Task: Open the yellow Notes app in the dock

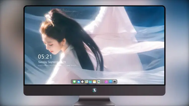Action: 94,82
